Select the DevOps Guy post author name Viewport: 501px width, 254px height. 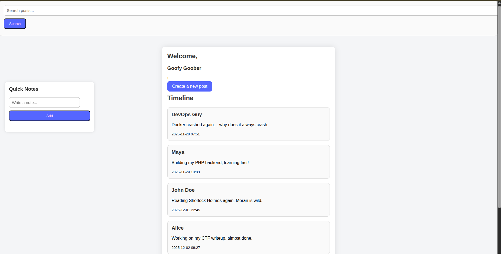tap(187, 115)
